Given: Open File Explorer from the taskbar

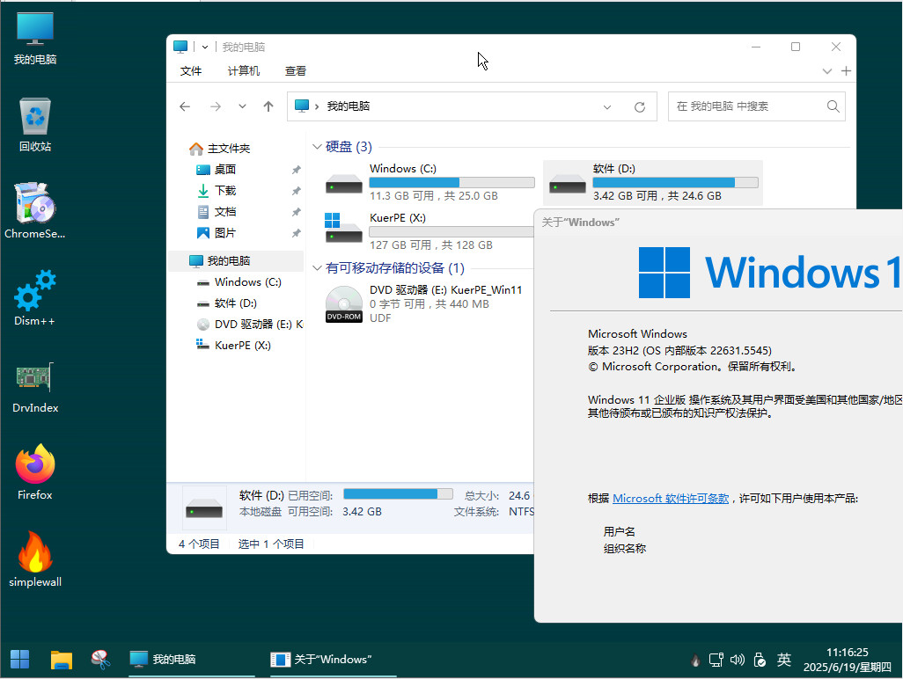Looking at the screenshot, I should click(x=61, y=660).
